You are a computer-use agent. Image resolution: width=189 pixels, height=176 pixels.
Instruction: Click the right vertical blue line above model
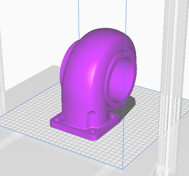126,17
